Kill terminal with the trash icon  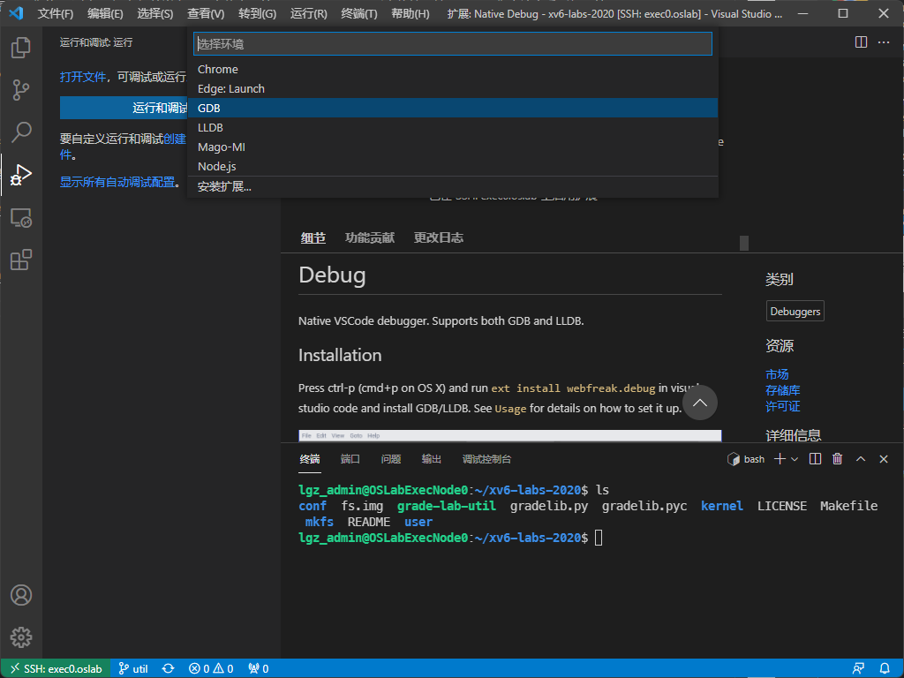click(838, 459)
